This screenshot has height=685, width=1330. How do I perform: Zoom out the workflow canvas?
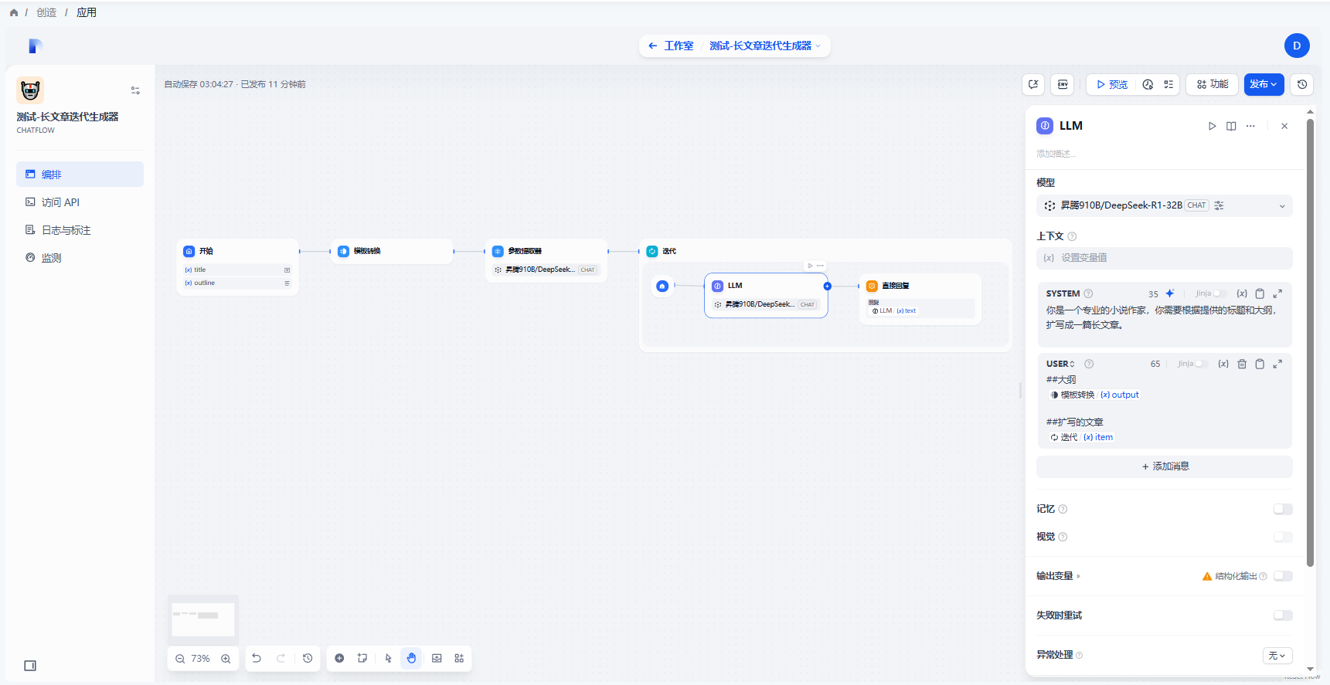coord(180,659)
